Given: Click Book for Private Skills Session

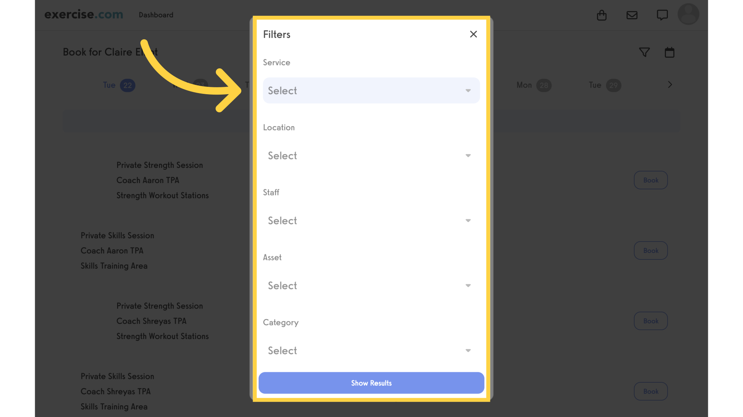Looking at the screenshot, I should tap(651, 251).
